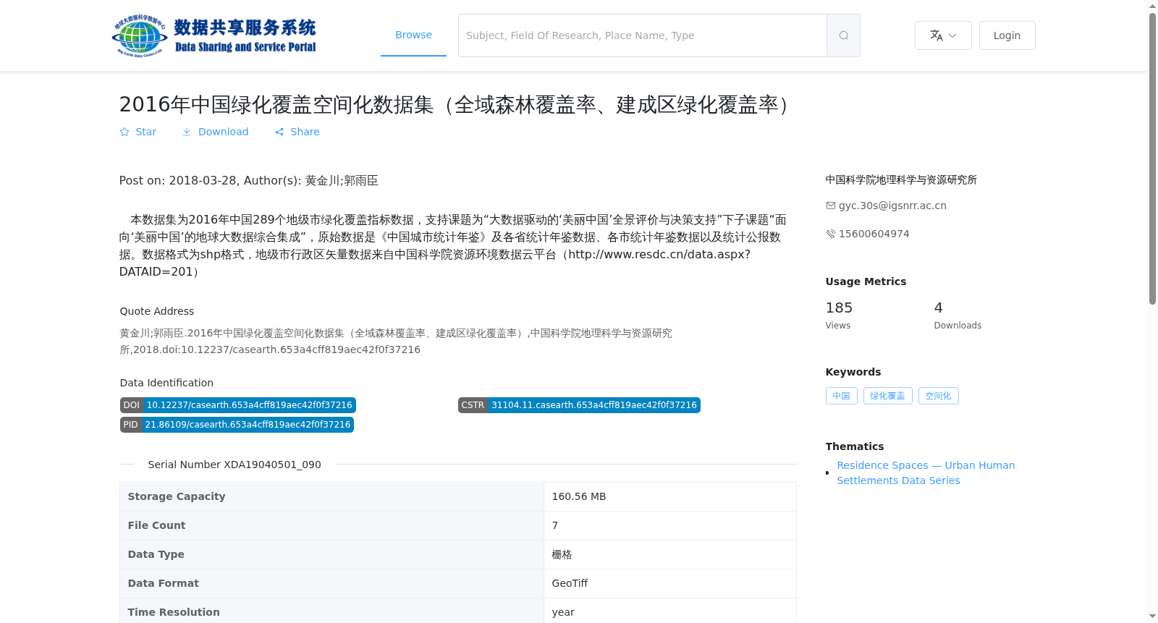The height and width of the screenshot is (623, 1158).
Task: Open the language translation dropdown
Action: tap(943, 35)
